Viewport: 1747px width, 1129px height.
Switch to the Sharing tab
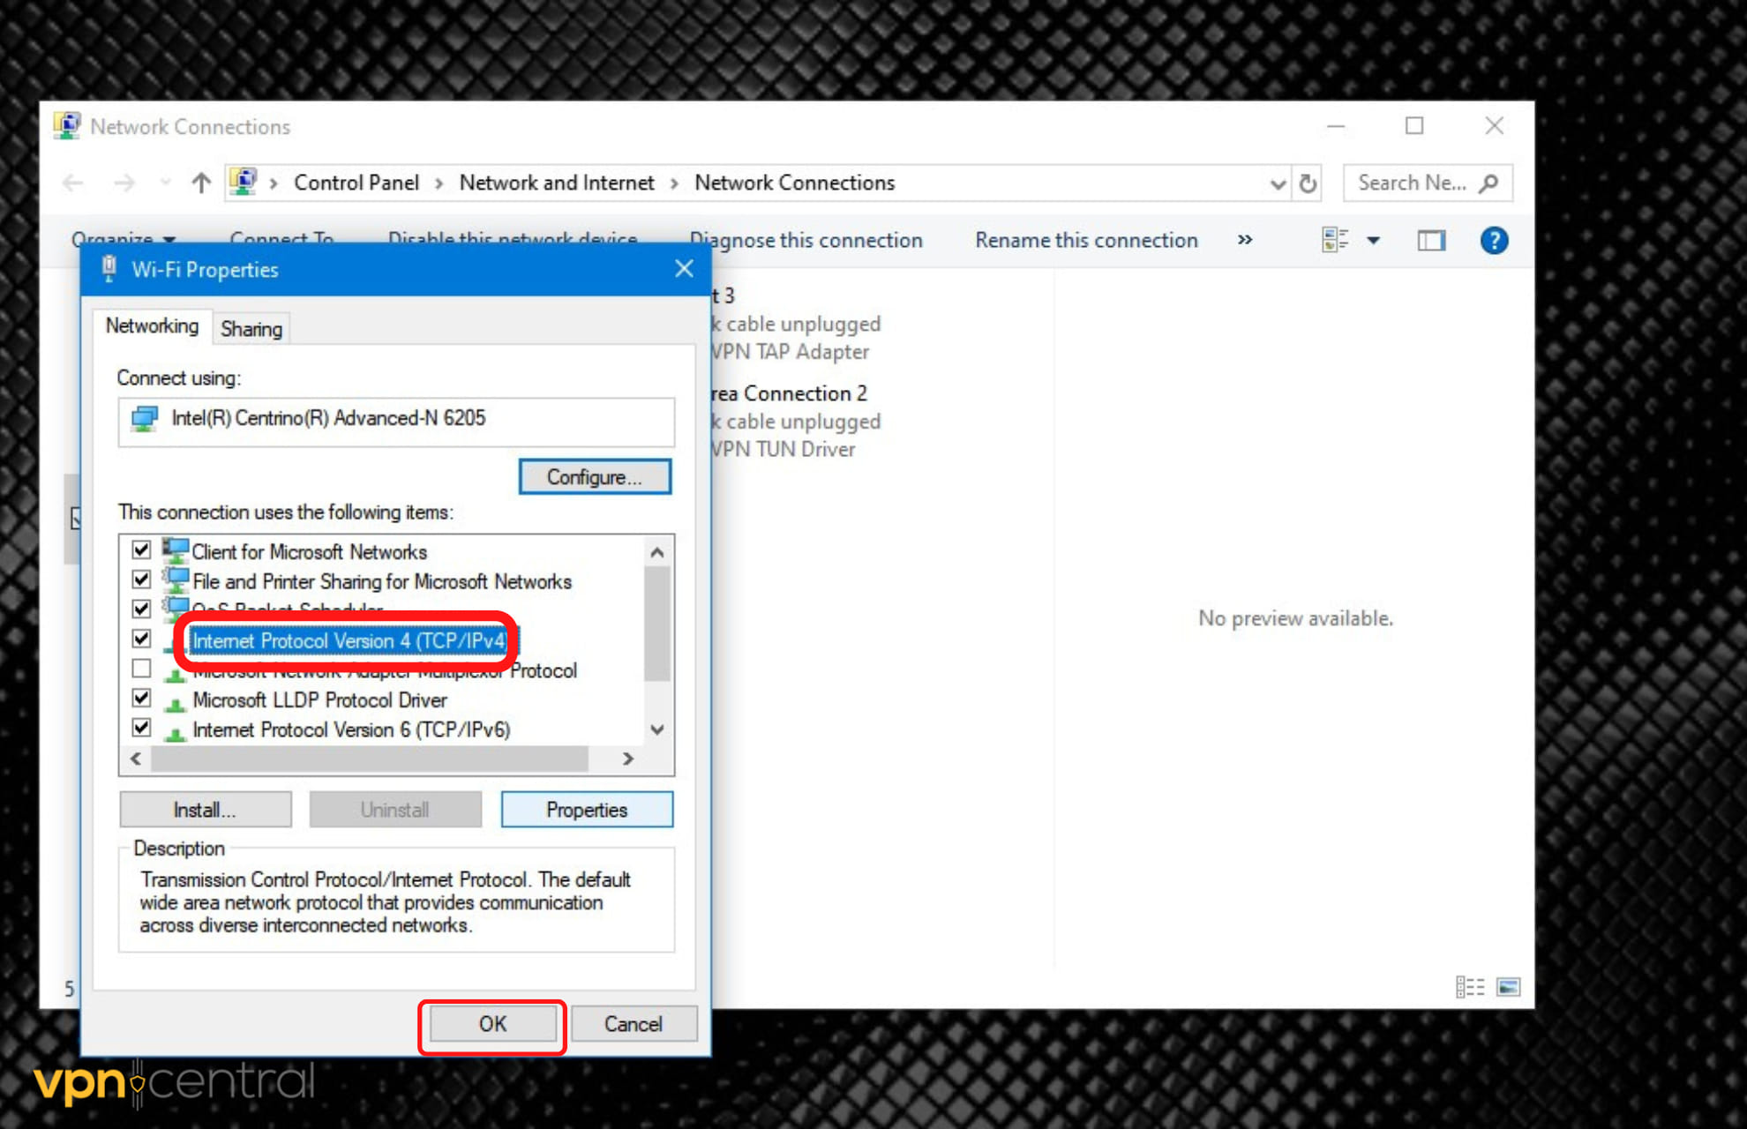251,329
